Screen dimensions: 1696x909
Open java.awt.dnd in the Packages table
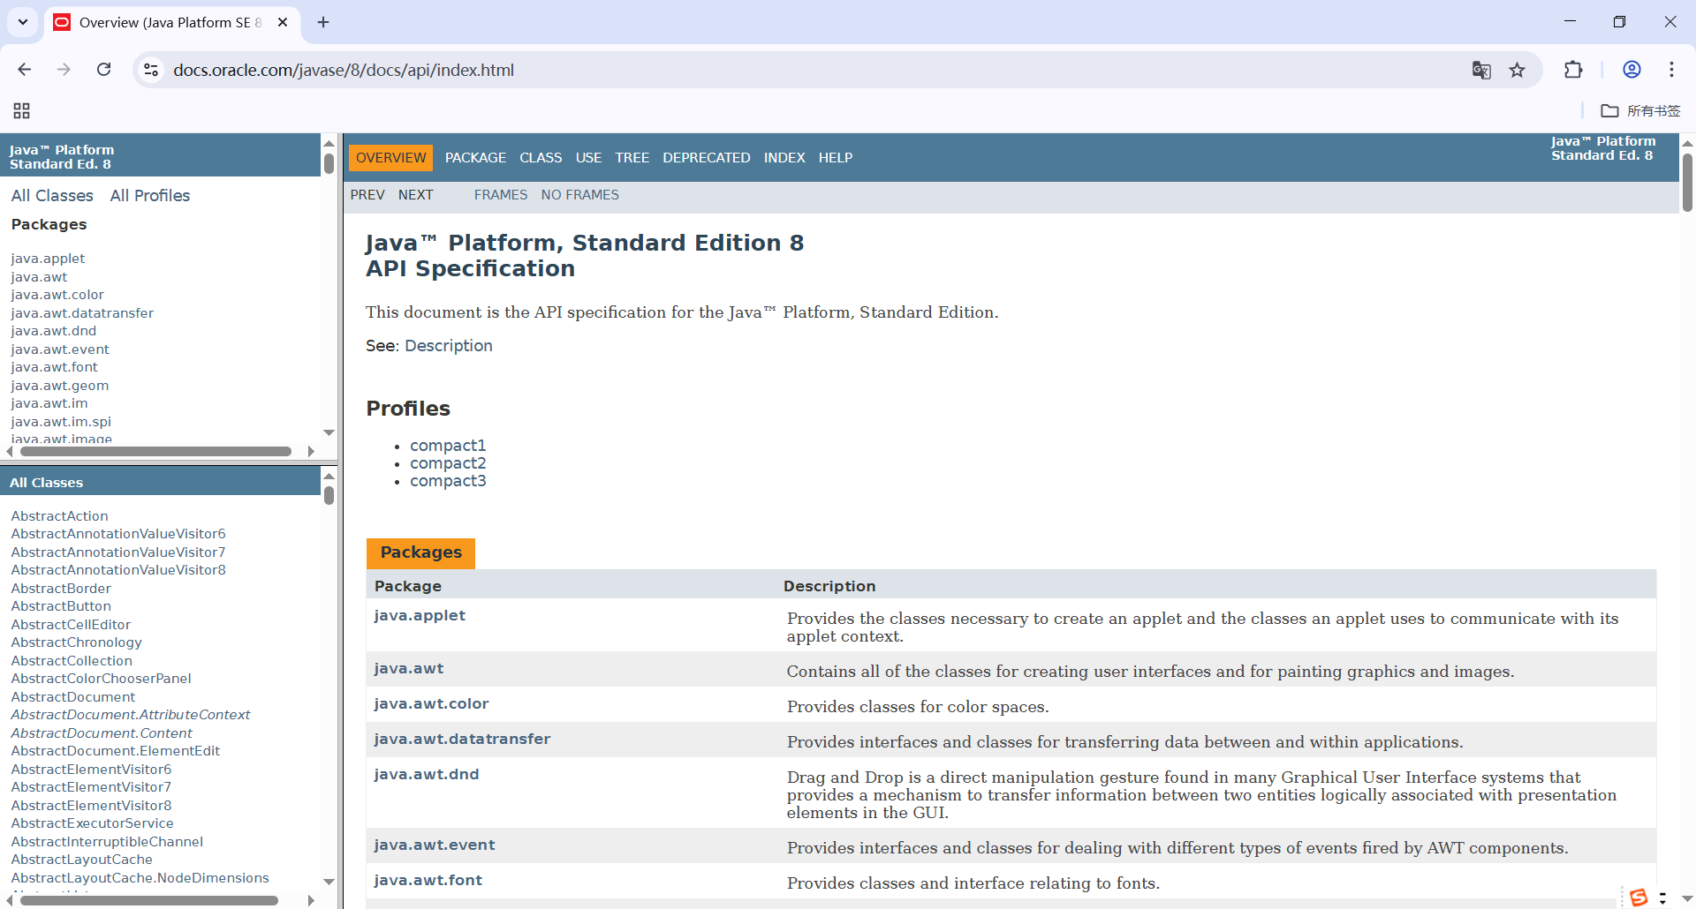point(427,774)
